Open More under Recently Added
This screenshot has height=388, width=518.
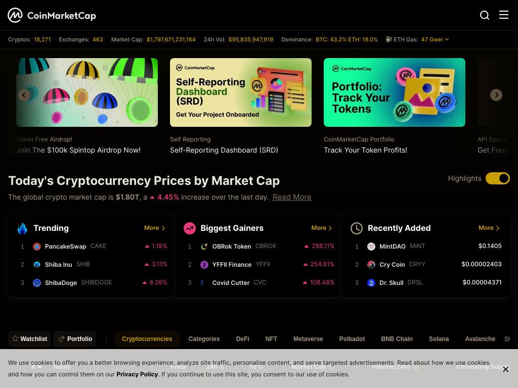coord(489,228)
